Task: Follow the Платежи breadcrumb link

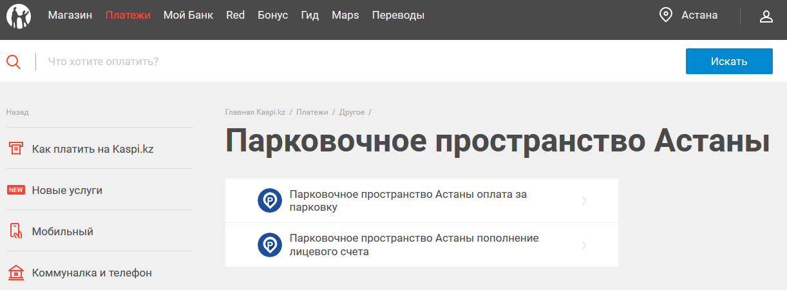Action: pos(312,112)
